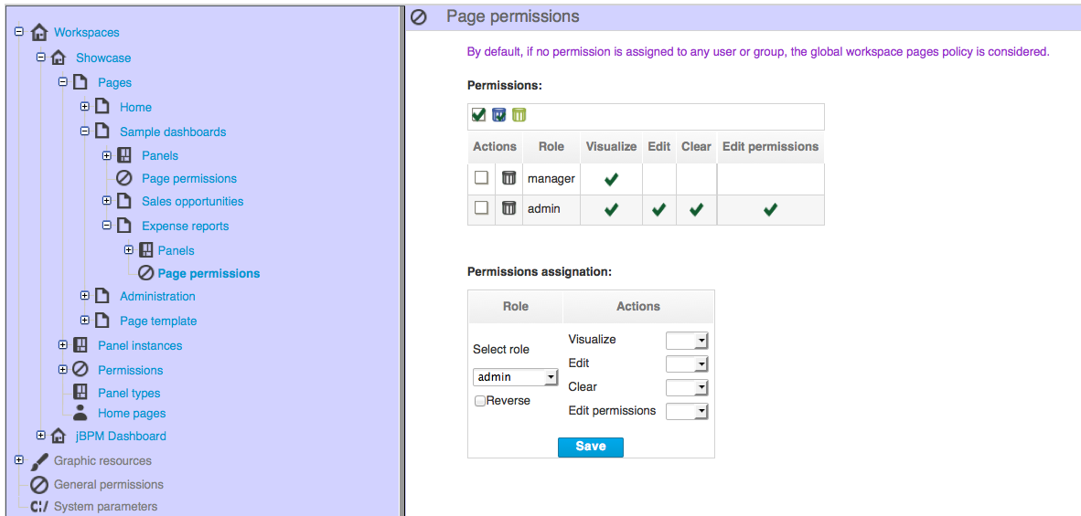This screenshot has width=1081, height=516.
Task: Delete the manager role permission row
Action: [508, 178]
